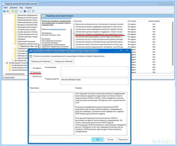This screenshot has height=146, width=177.
Task: Expand the 'Конфигурация прог' tree node
Action: coord(7,65)
